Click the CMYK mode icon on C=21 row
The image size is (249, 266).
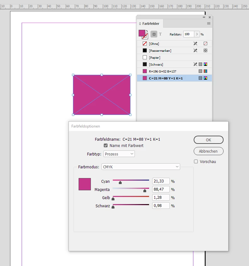(205, 78)
